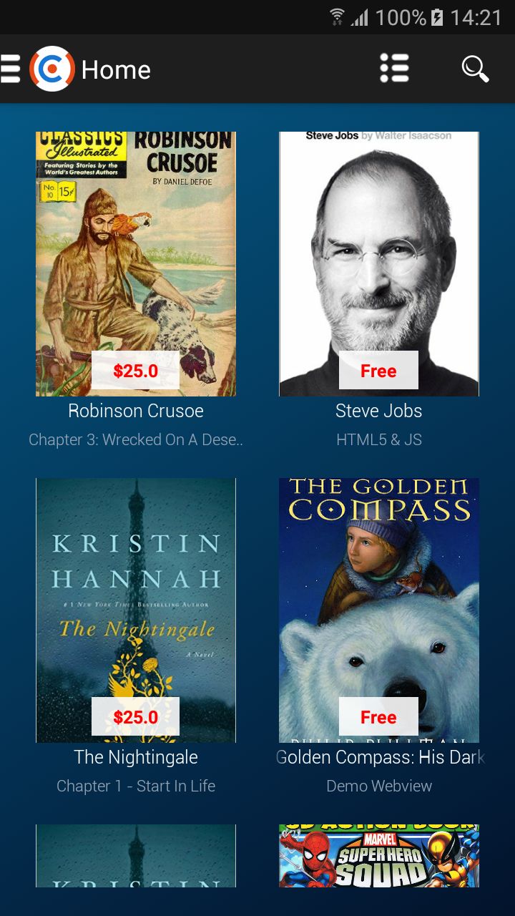Tap the battery status icon
The image size is (515, 916).
point(437,17)
